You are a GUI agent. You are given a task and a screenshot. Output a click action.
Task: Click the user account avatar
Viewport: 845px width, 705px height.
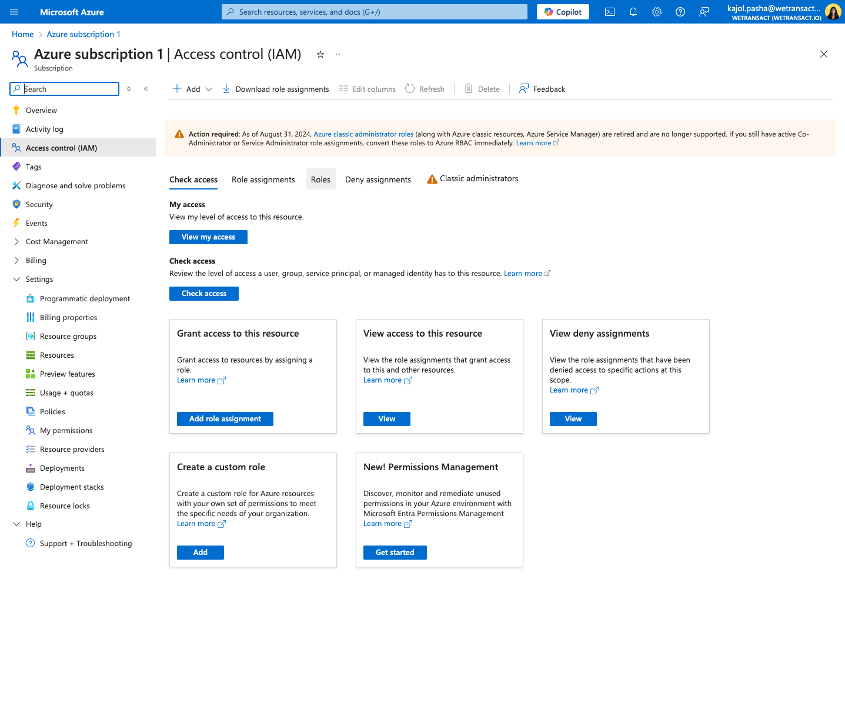[833, 12]
